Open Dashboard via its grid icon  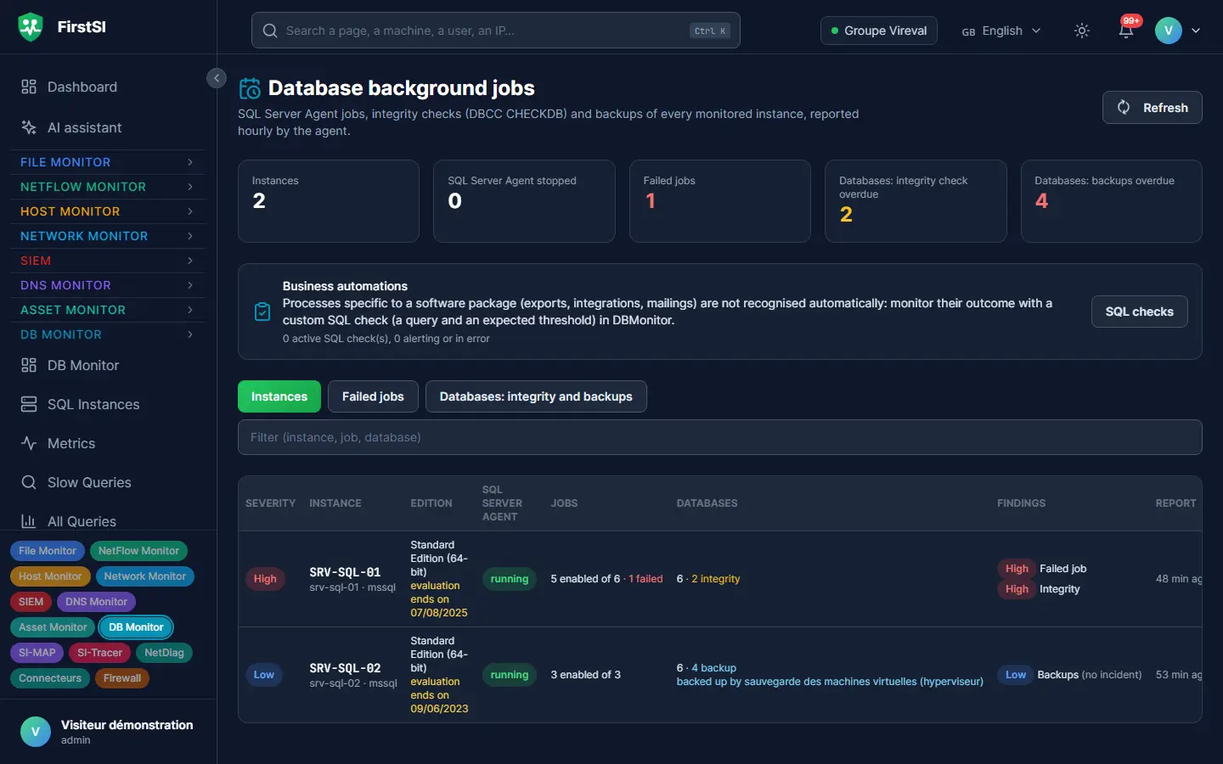(x=29, y=87)
